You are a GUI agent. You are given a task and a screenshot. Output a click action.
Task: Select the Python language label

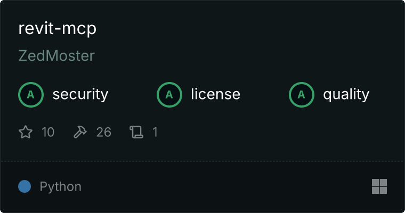pyautogui.click(x=60, y=186)
